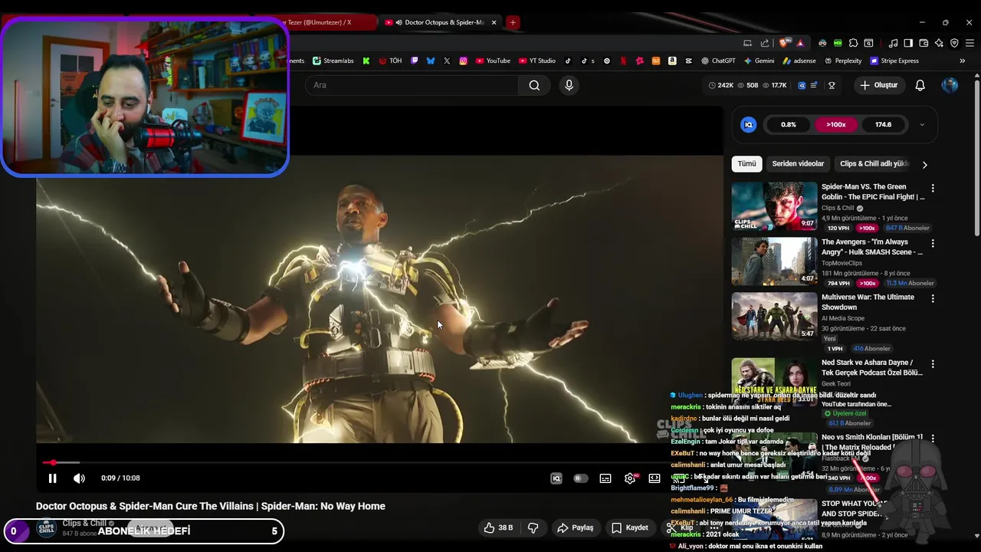This screenshot has height=552, width=981.
Task: Open the Twitch bookmark icon
Action: pos(415,61)
